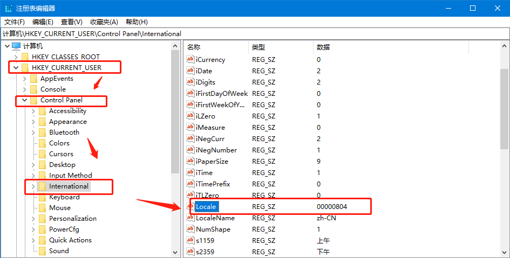Collapse the Control Panel key
The width and height of the screenshot is (510, 258).
coord(24,100)
